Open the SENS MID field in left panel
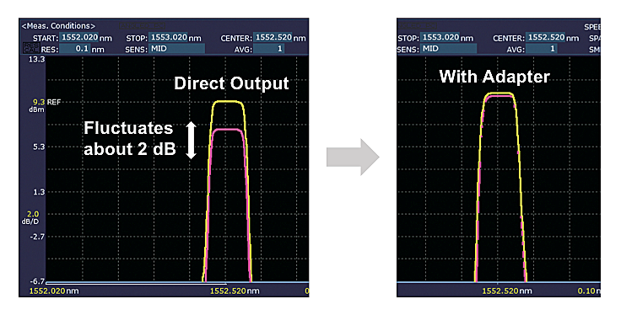The height and width of the screenshot is (315, 621). (177, 49)
